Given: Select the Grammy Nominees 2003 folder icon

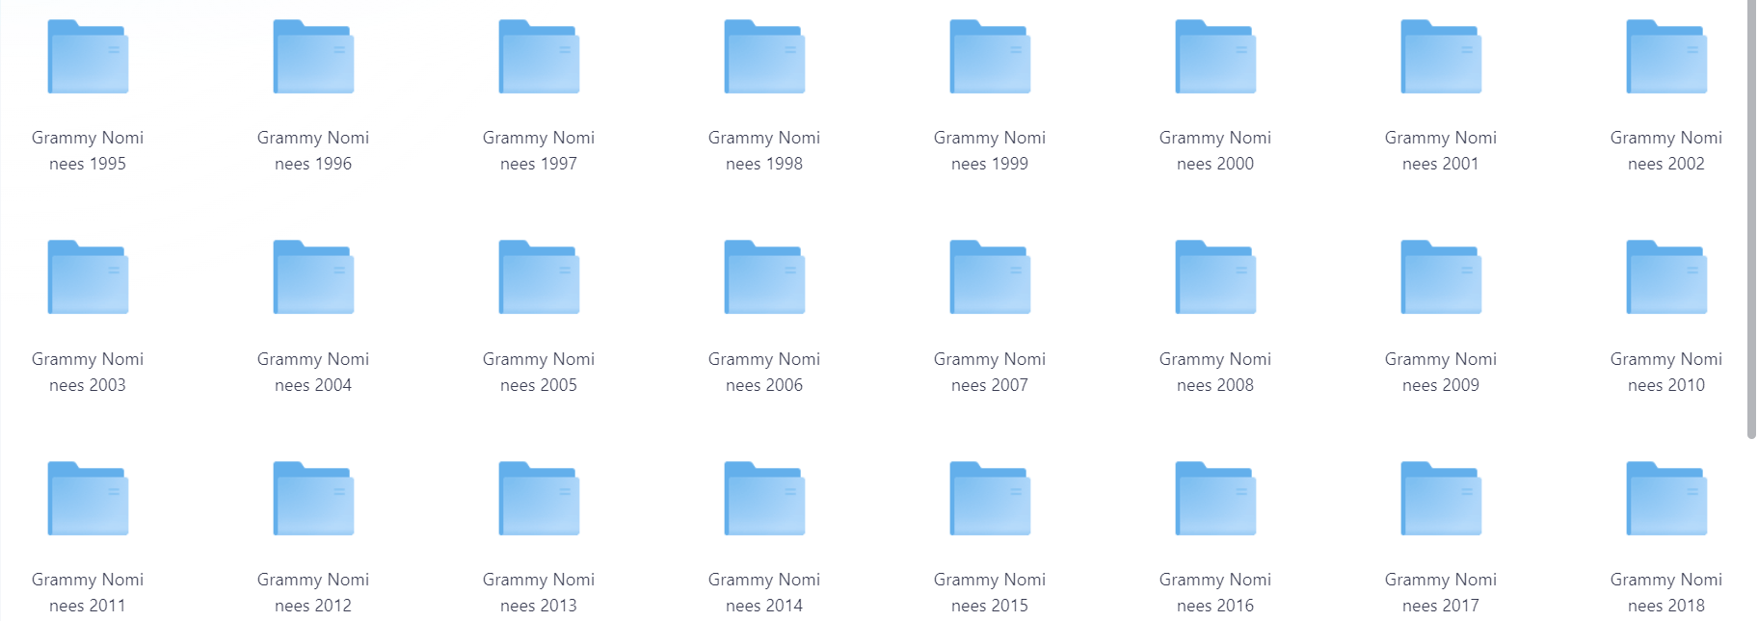Looking at the screenshot, I should coord(88,278).
